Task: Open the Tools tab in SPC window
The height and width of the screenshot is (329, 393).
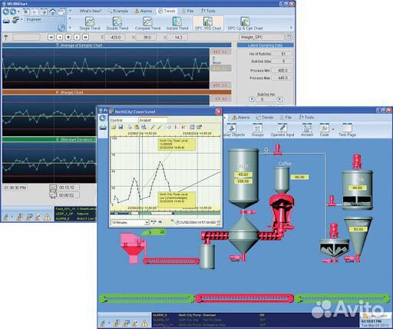Action: click(x=208, y=11)
